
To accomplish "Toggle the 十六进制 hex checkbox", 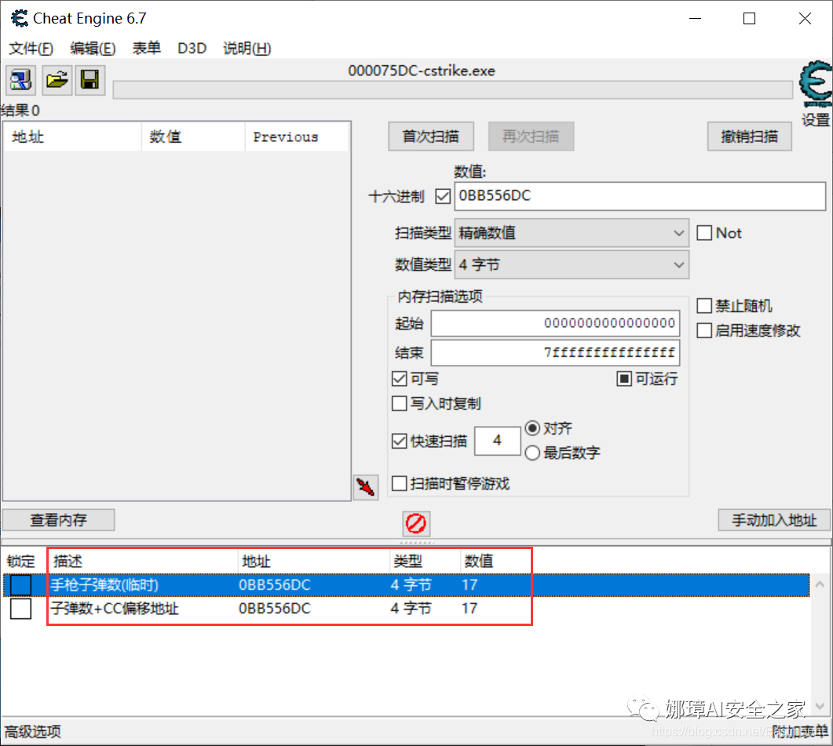I will tap(443, 196).
